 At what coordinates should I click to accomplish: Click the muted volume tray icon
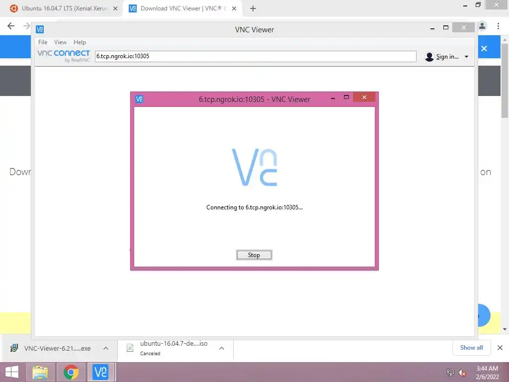462,372
